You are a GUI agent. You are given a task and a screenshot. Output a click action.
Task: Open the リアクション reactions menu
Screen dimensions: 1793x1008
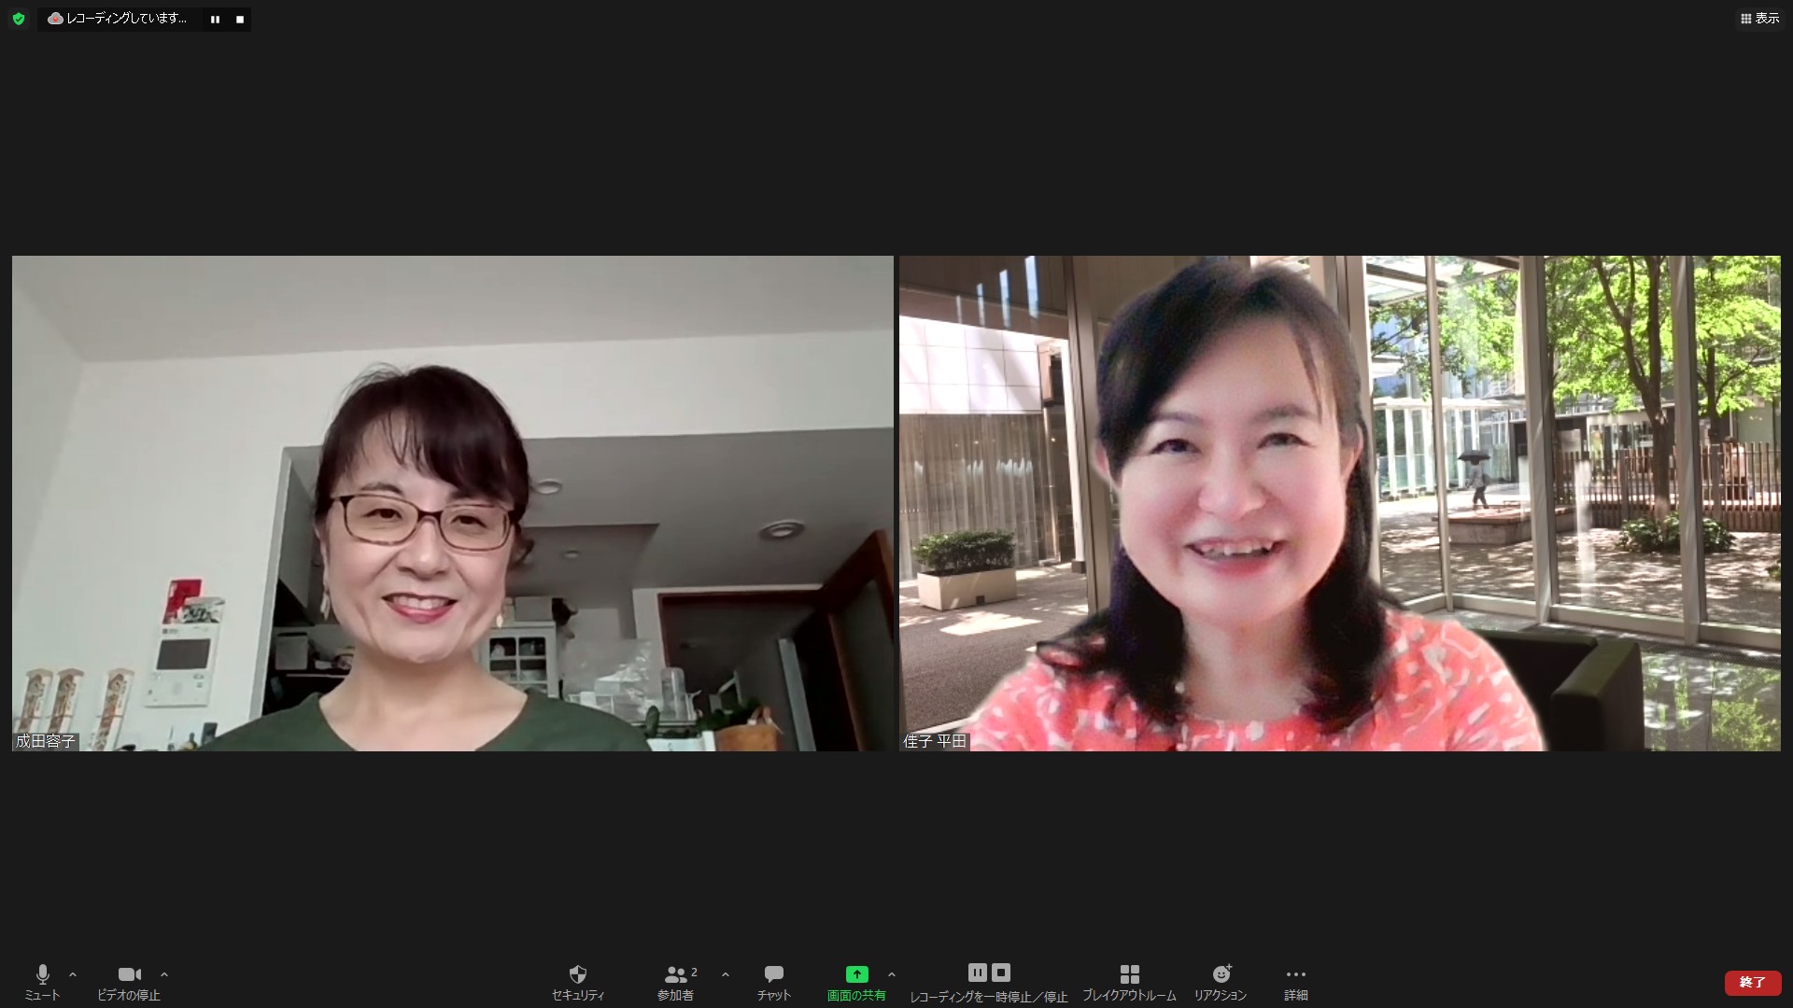tap(1221, 982)
